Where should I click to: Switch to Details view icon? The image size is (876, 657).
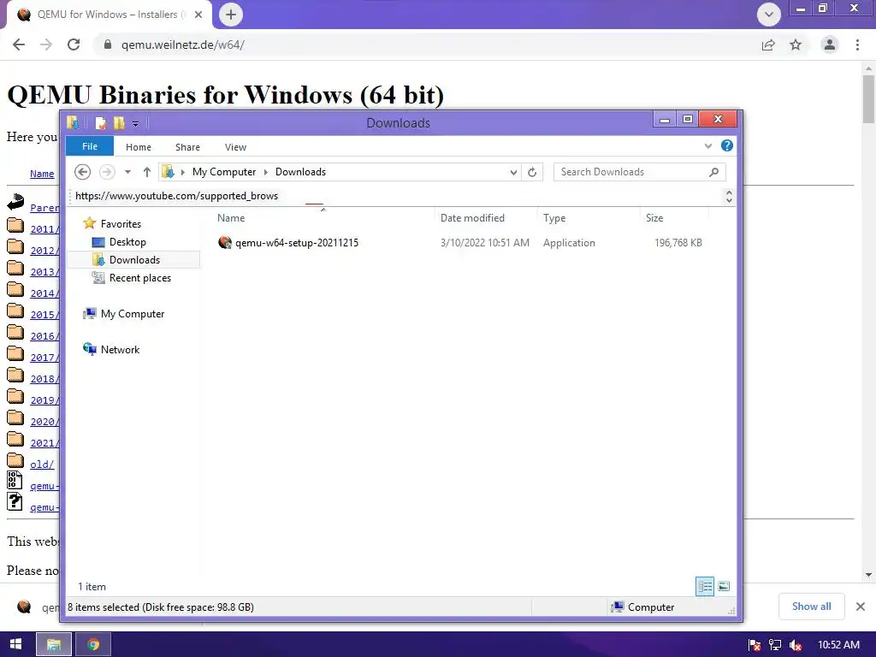pyautogui.click(x=705, y=587)
